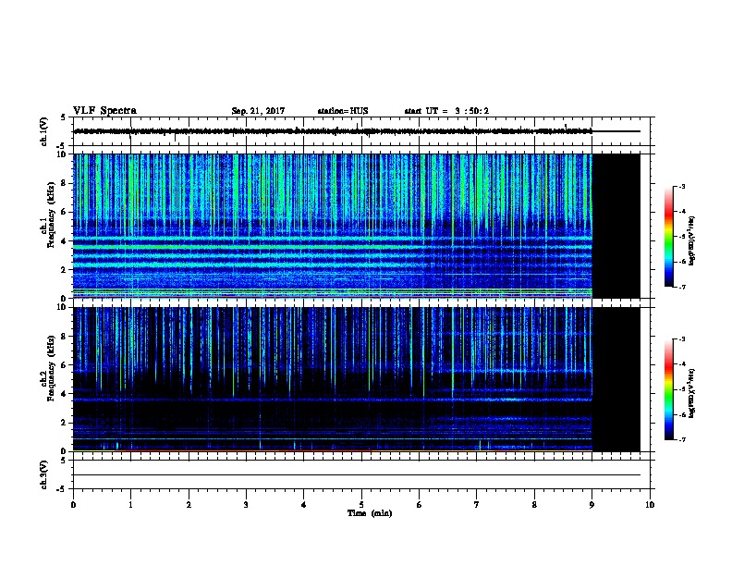Select the date "Sep. 21, 2017"
Image resolution: width=732 pixels, height=566 pixels.
pyautogui.click(x=258, y=111)
